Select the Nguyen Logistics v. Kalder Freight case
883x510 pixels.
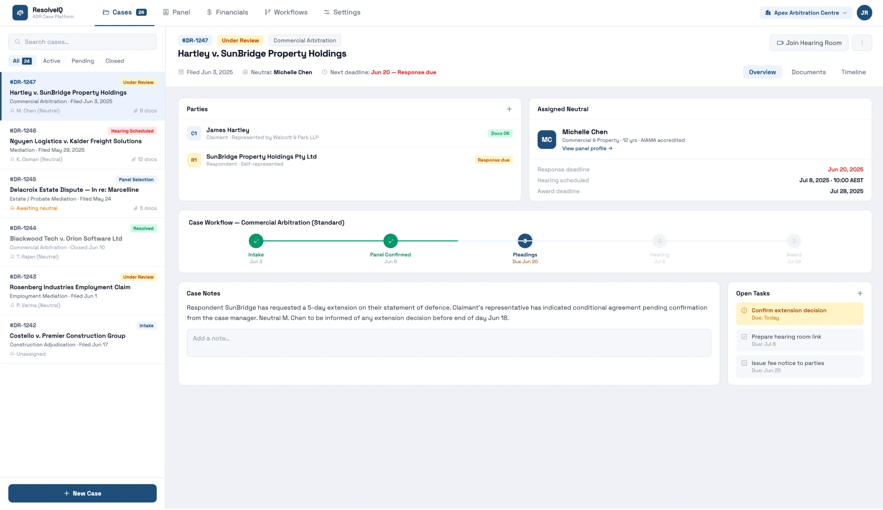[83, 145]
